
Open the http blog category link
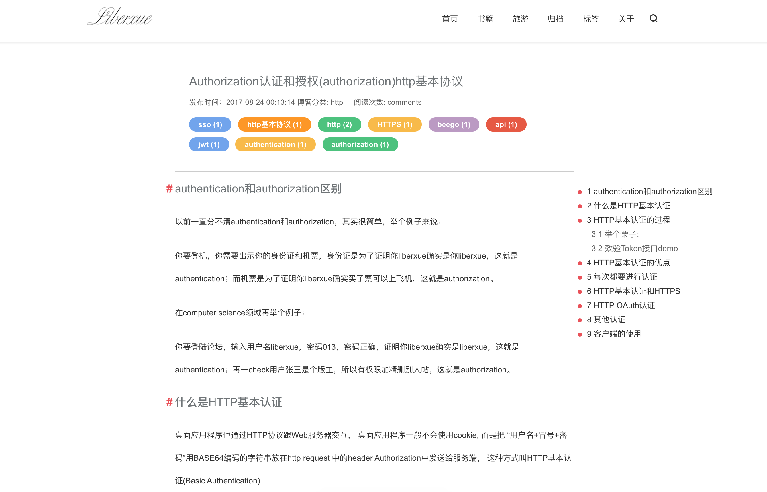click(x=337, y=102)
